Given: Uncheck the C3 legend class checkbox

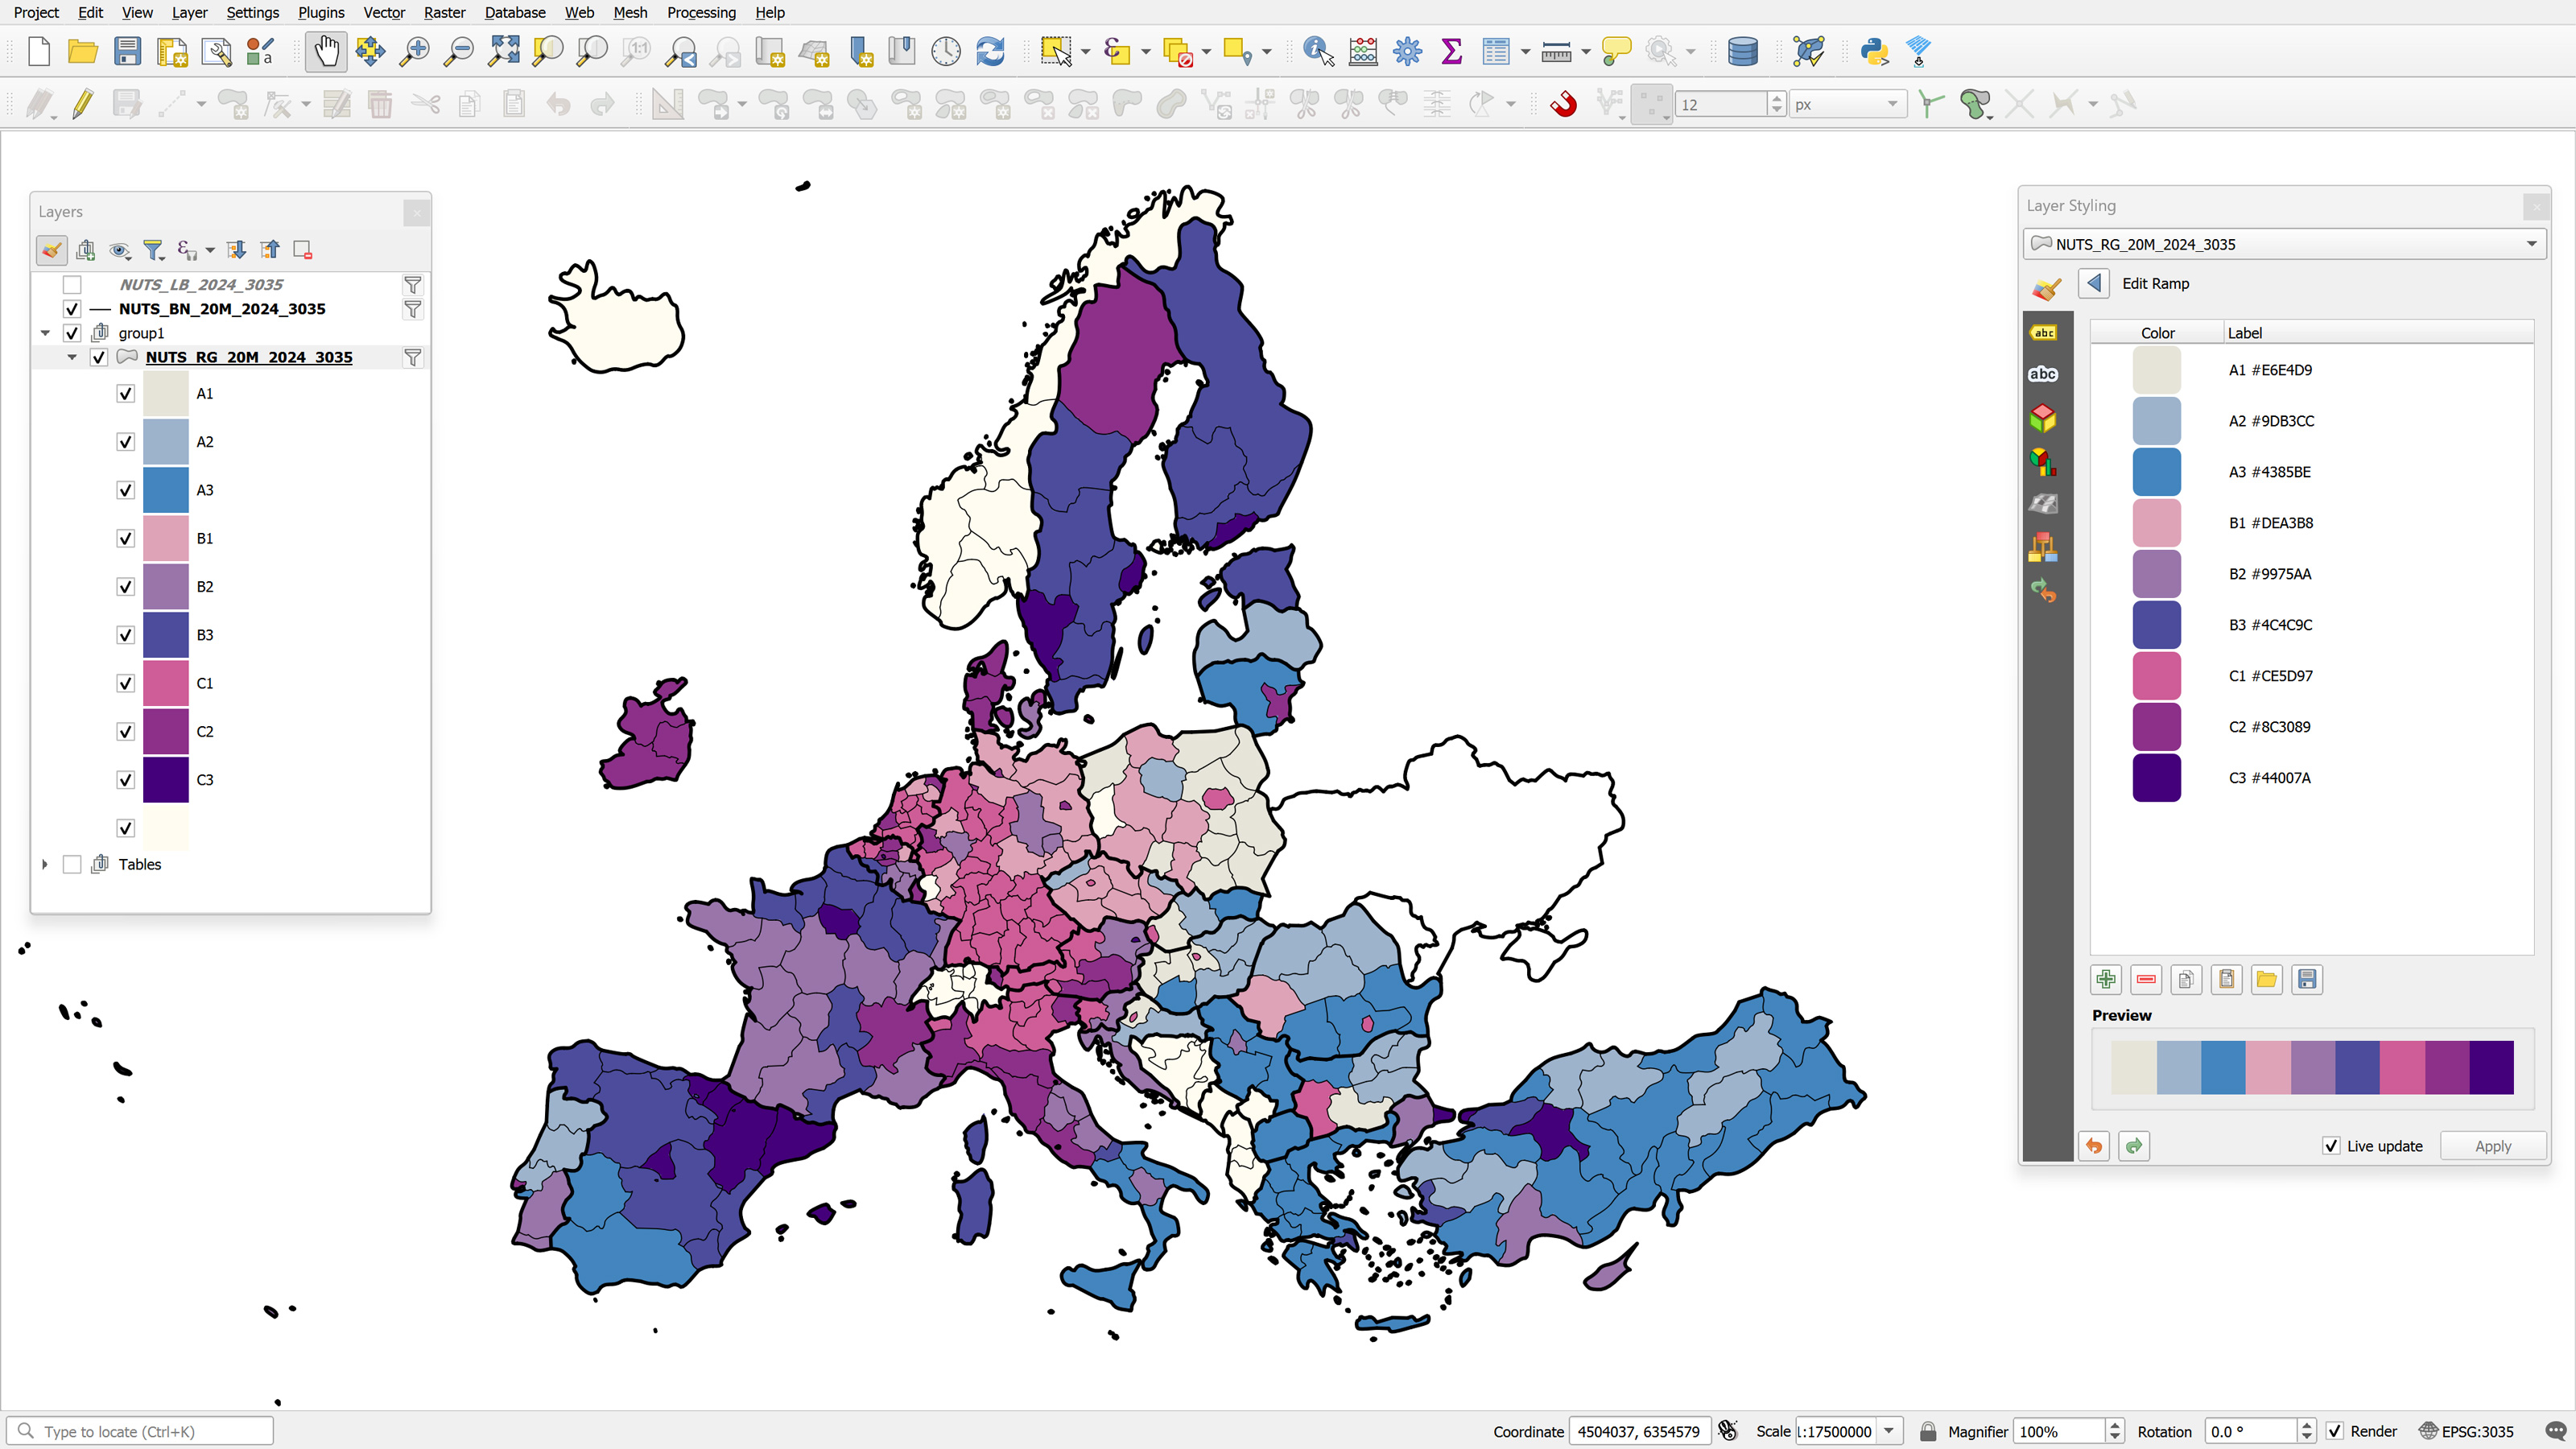Looking at the screenshot, I should pyautogui.click(x=125, y=780).
